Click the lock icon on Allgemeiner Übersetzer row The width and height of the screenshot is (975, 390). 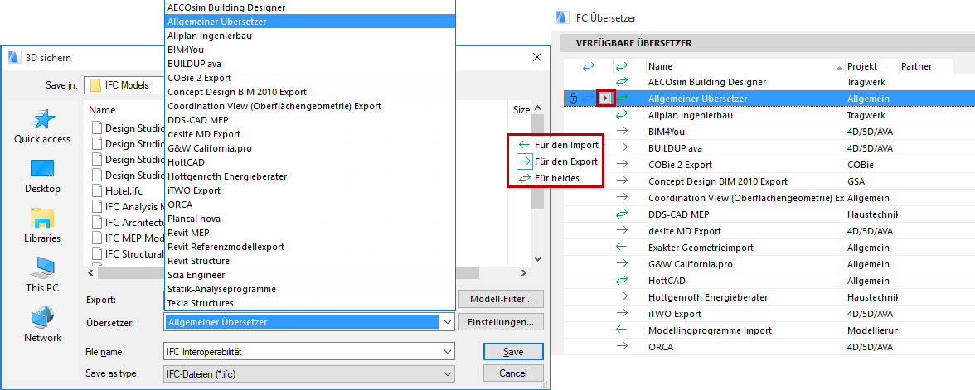click(x=574, y=98)
